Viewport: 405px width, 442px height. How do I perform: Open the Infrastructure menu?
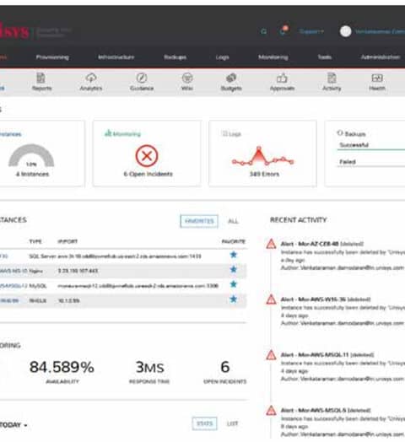tap(116, 57)
